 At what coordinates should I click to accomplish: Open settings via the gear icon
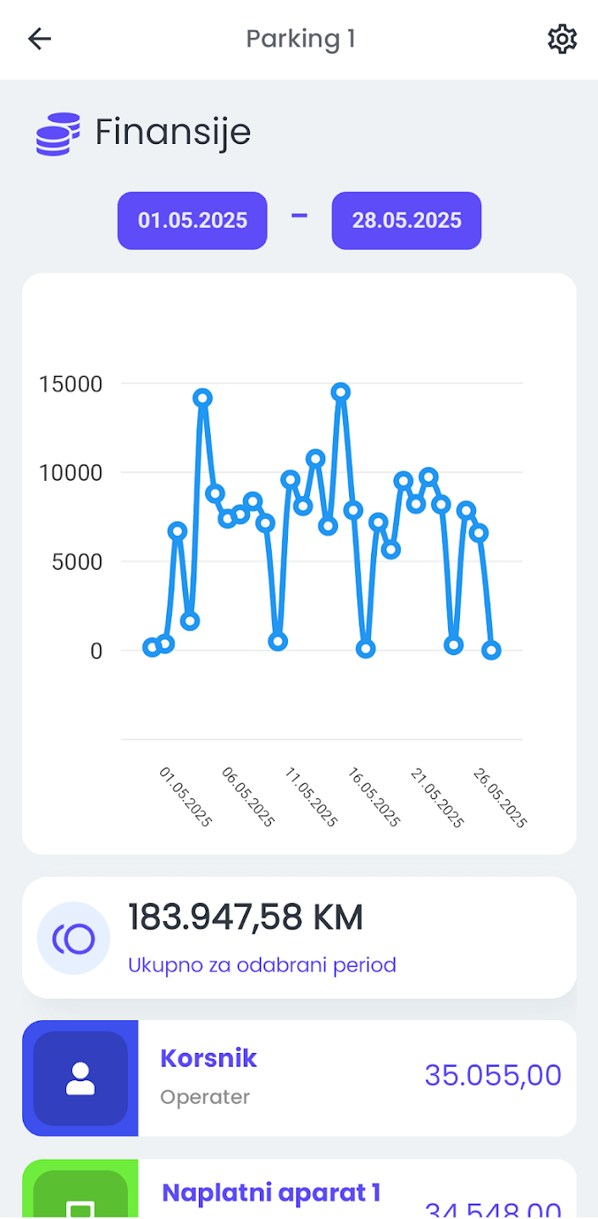coord(562,39)
